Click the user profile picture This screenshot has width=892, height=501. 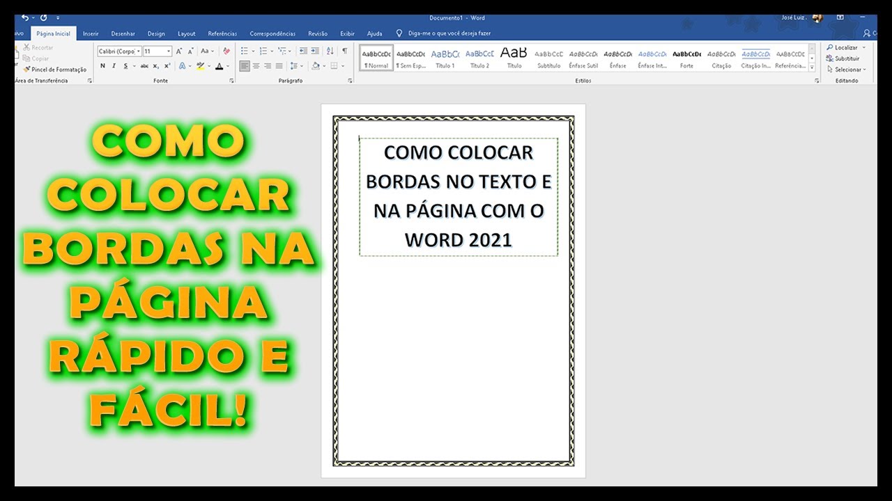[x=817, y=17]
